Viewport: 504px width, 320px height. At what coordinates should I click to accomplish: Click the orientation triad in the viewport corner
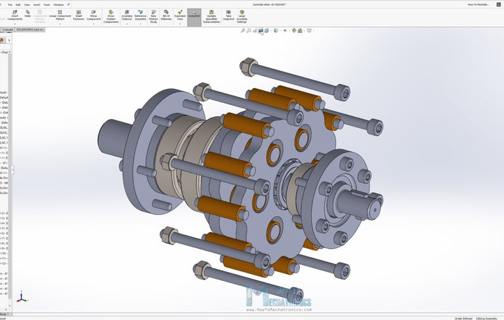(21, 297)
